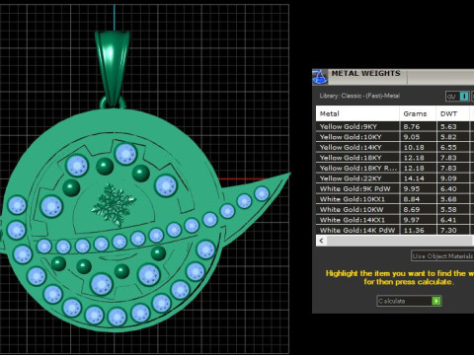
Task: Click the 5.58 DWT cell
Action: [x=453, y=209]
